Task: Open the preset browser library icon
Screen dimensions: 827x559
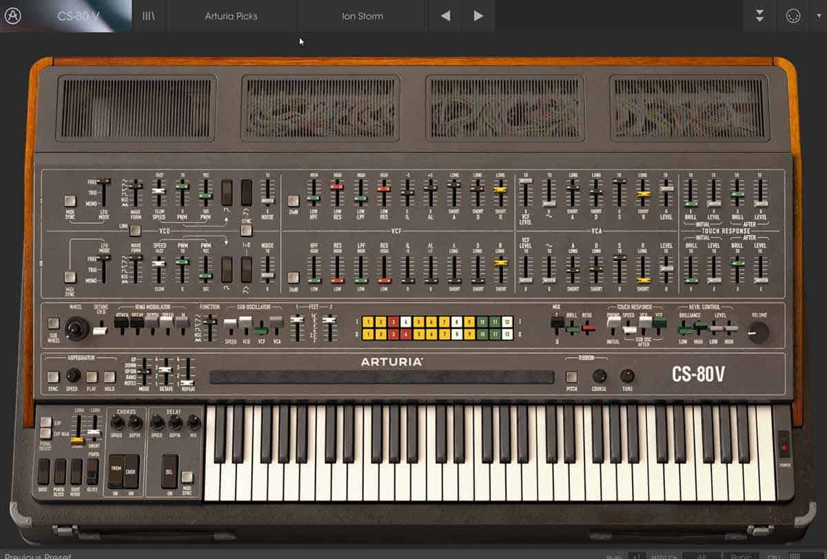Action: (148, 16)
